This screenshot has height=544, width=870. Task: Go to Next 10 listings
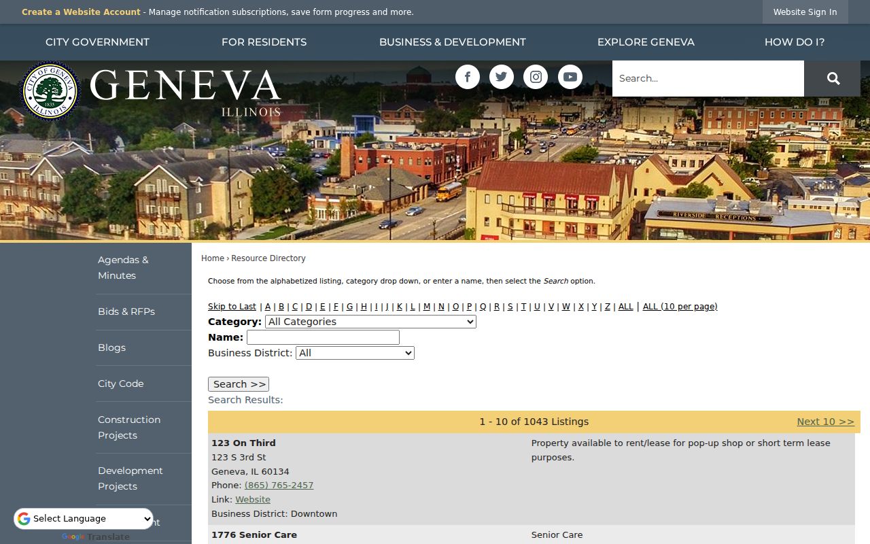[825, 422]
